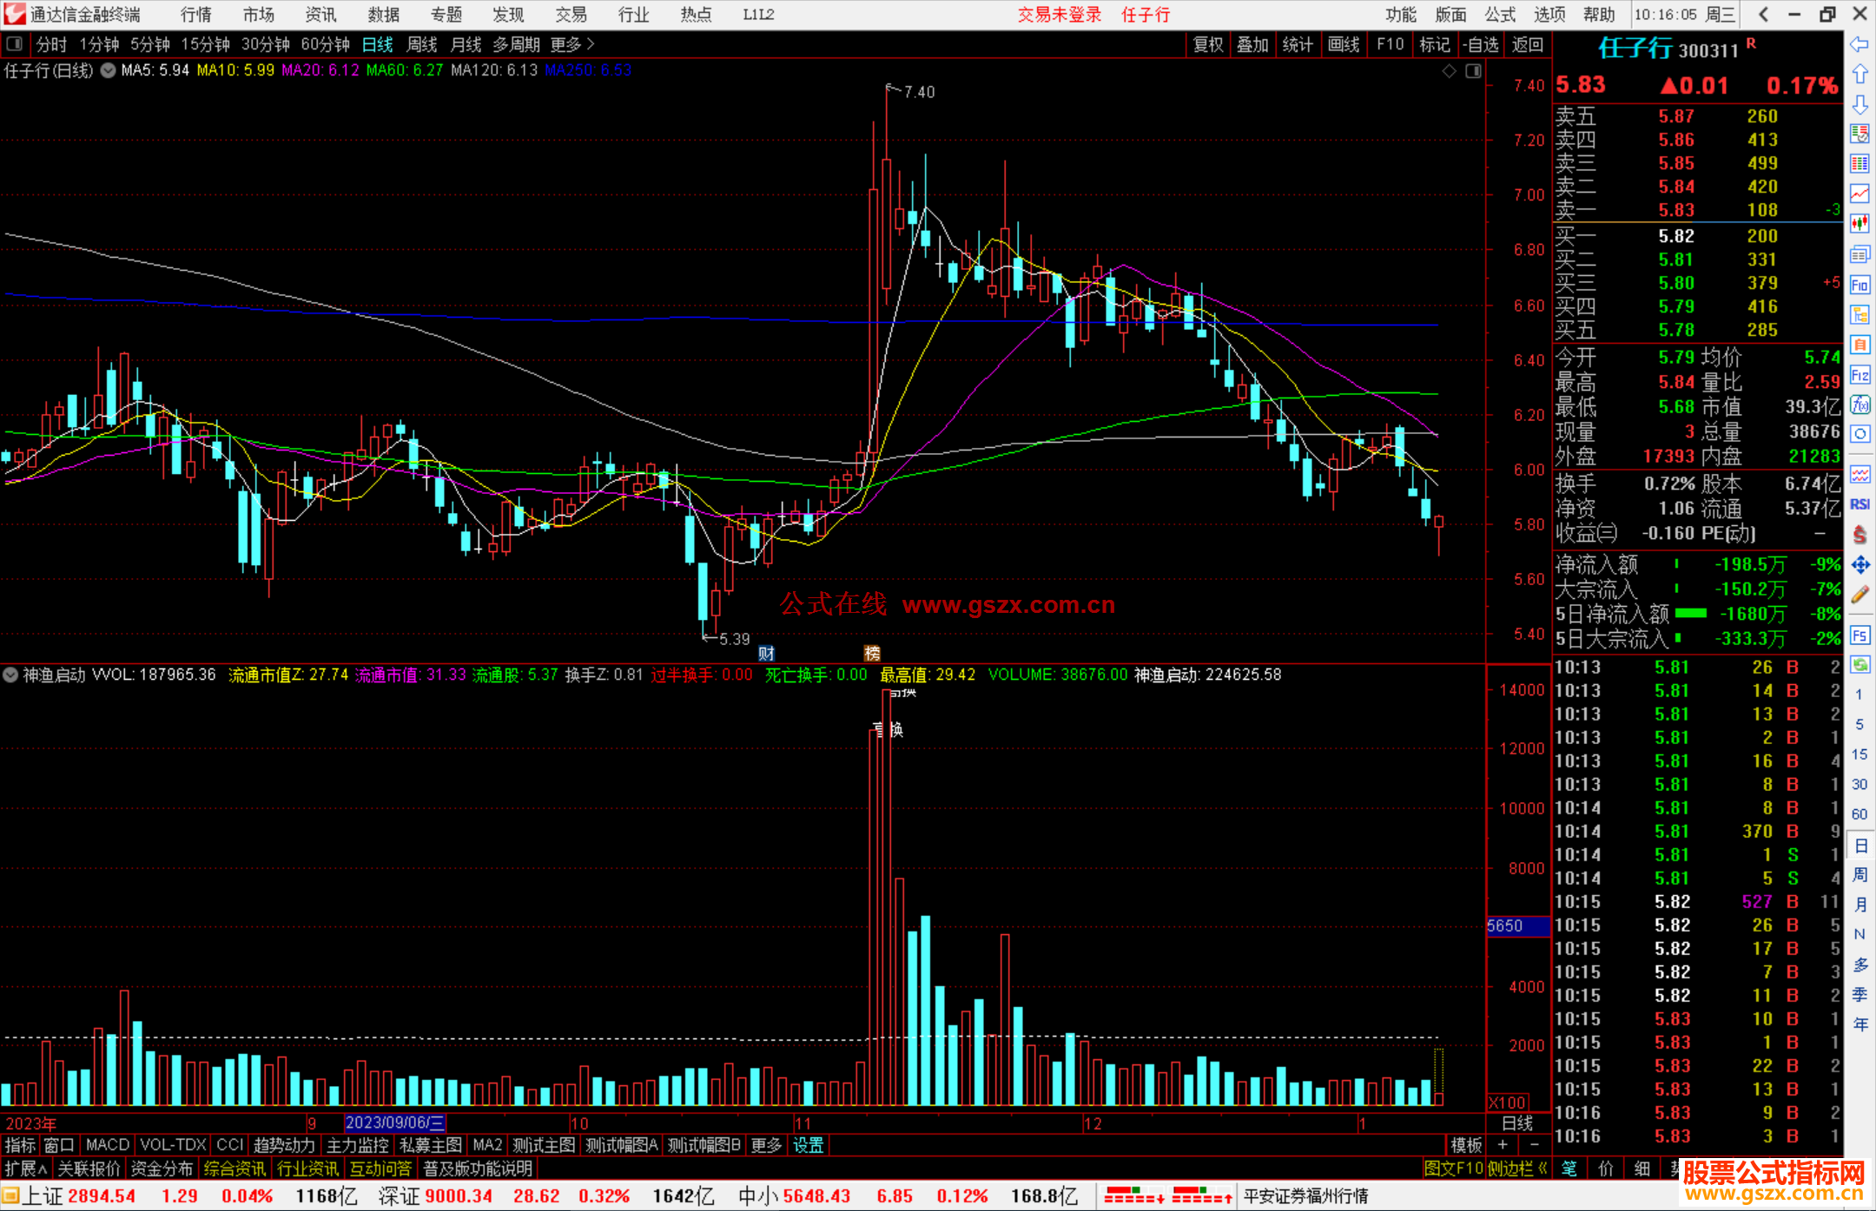The width and height of the screenshot is (1876, 1211).
Task: Click the four-way move arrows icon
Action: point(1859,565)
